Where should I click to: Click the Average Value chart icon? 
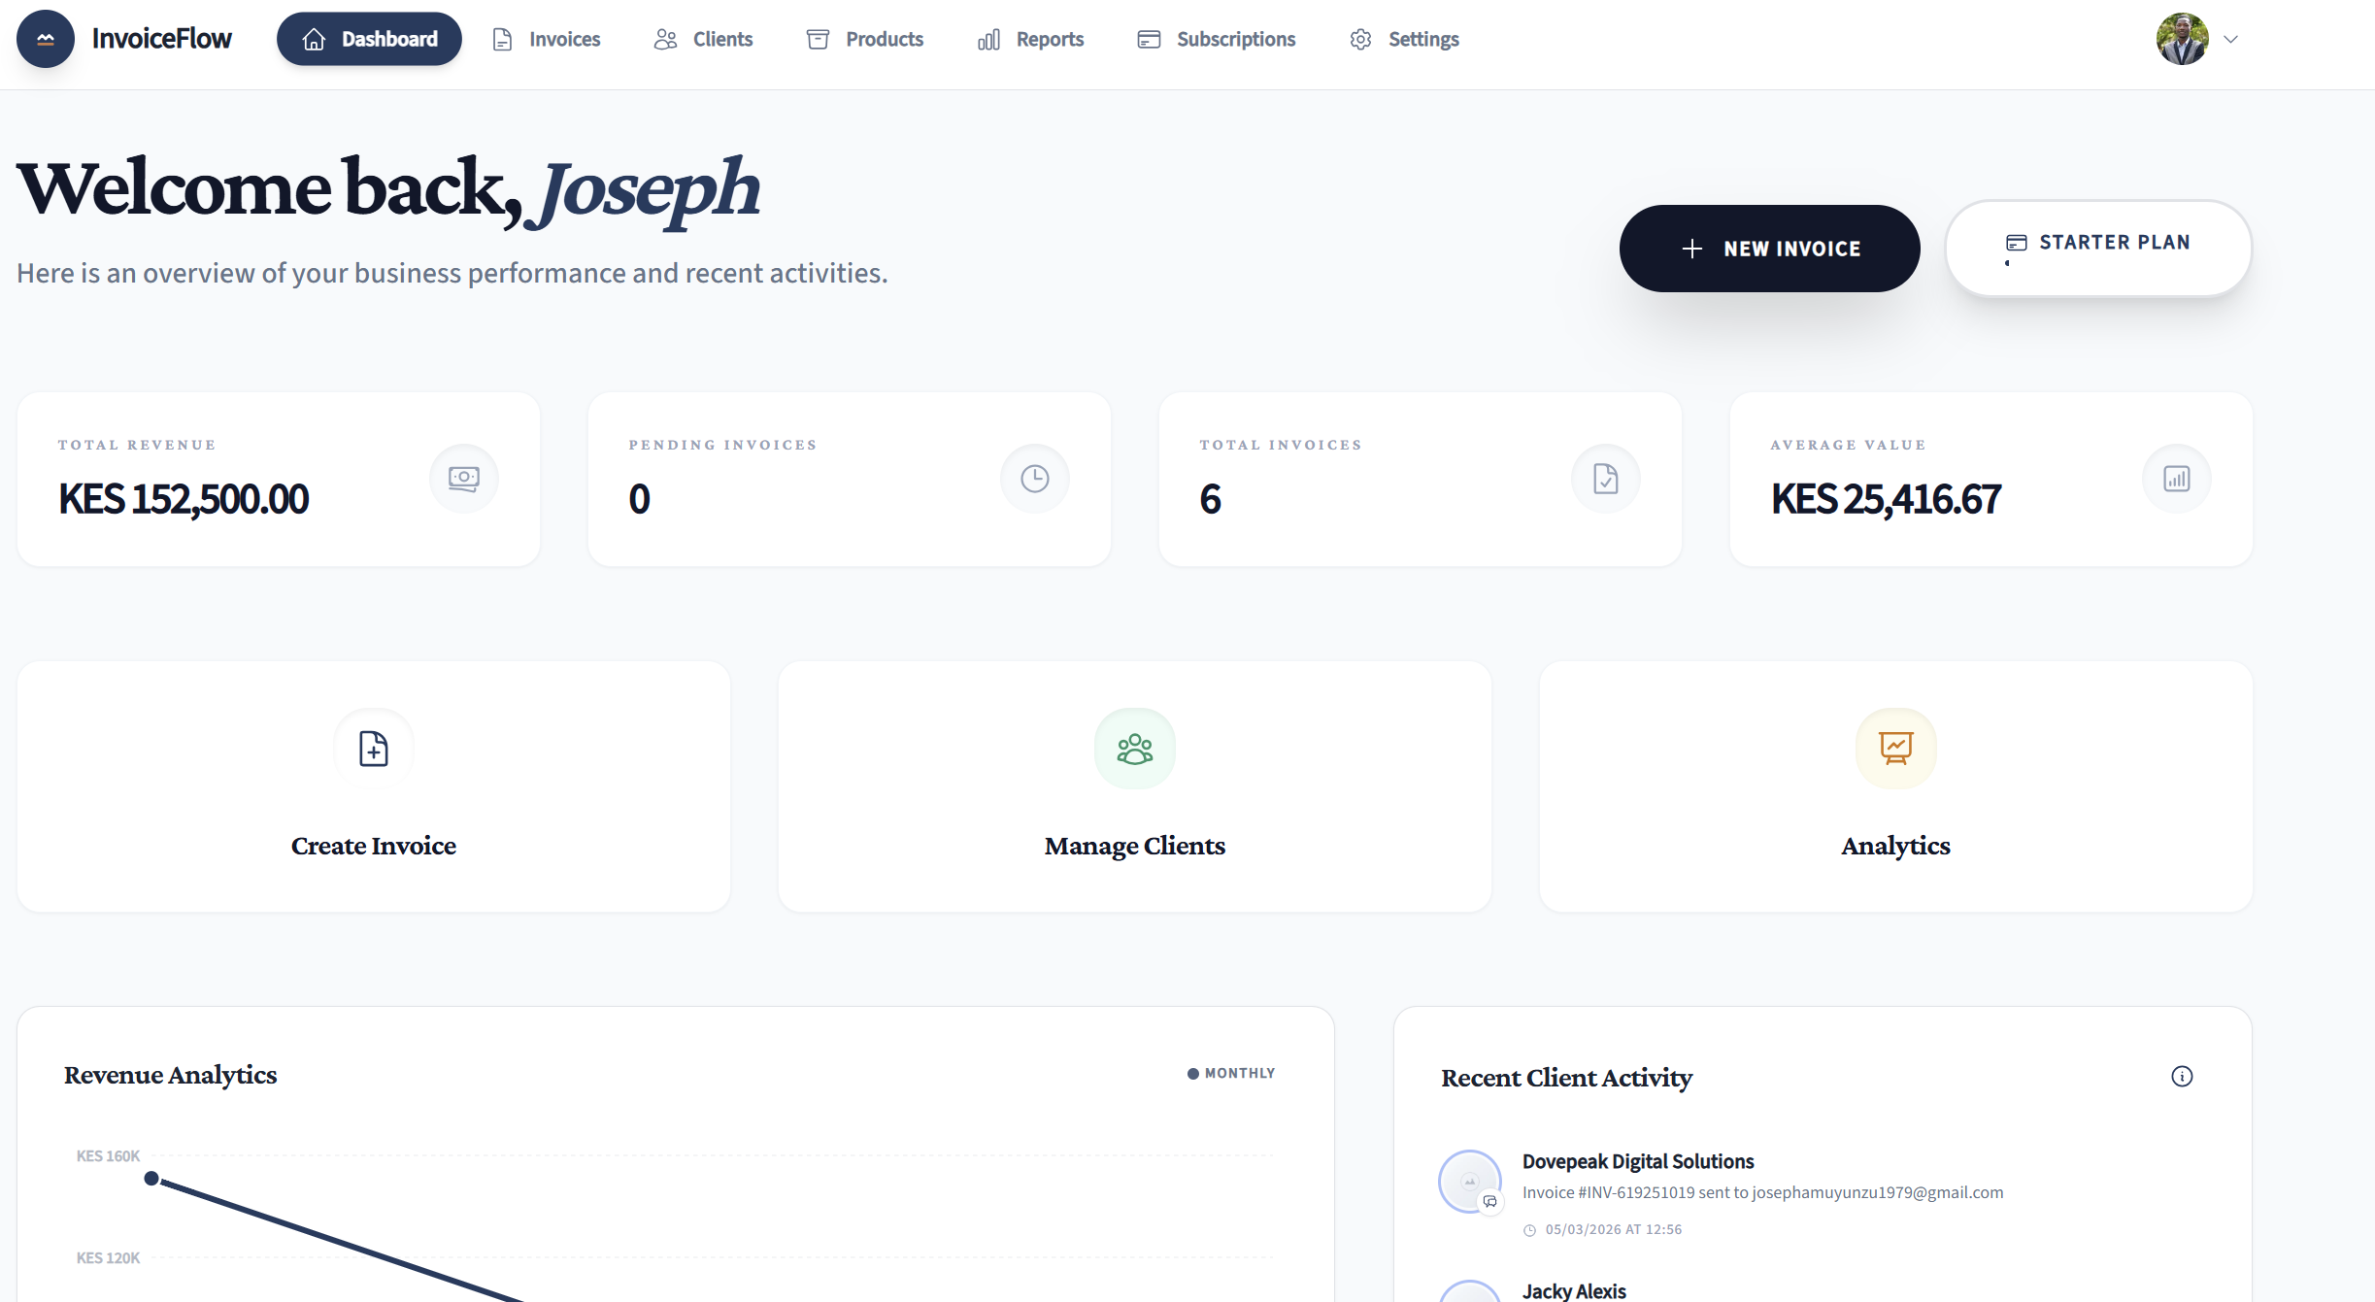tap(2176, 478)
